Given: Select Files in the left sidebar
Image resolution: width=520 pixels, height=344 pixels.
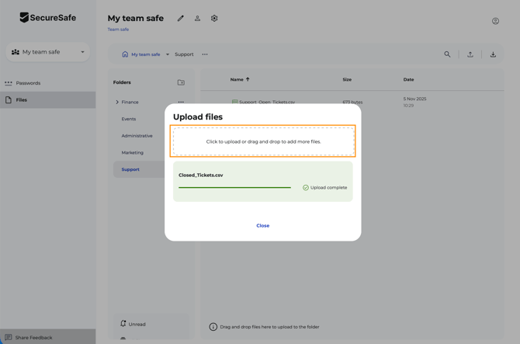Looking at the screenshot, I should coord(22,100).
